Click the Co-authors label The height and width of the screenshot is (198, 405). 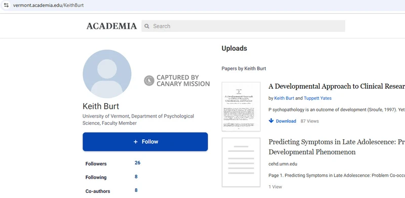[98, 191]
